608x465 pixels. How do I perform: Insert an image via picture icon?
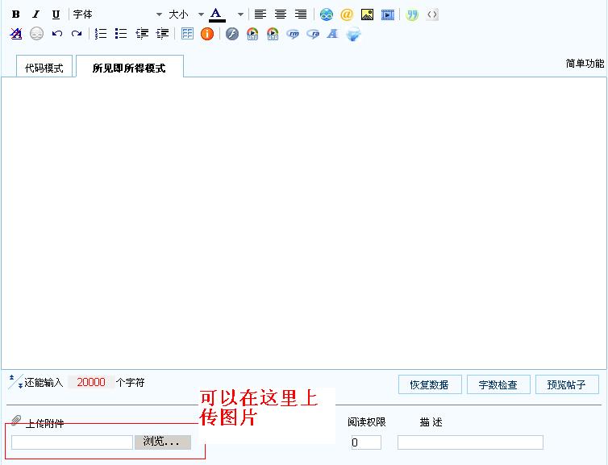[x=367, y=15]
